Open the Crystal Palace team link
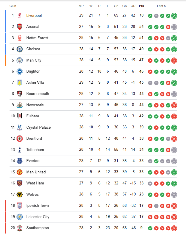 pos(39,127)
